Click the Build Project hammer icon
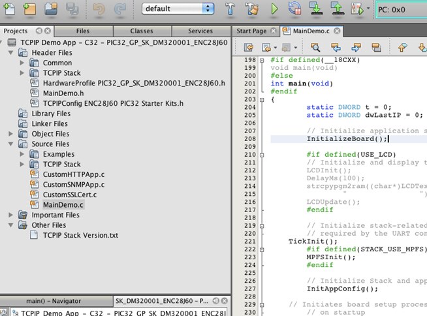The height and width of the screenshot is (316, 427). coord(230,9)
